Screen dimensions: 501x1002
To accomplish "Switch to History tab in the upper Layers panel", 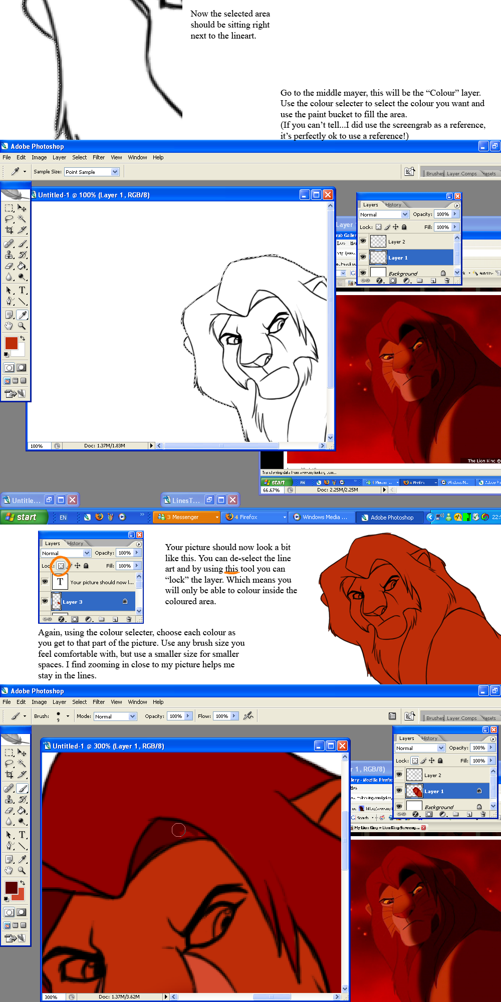I will tap(393, 204).
